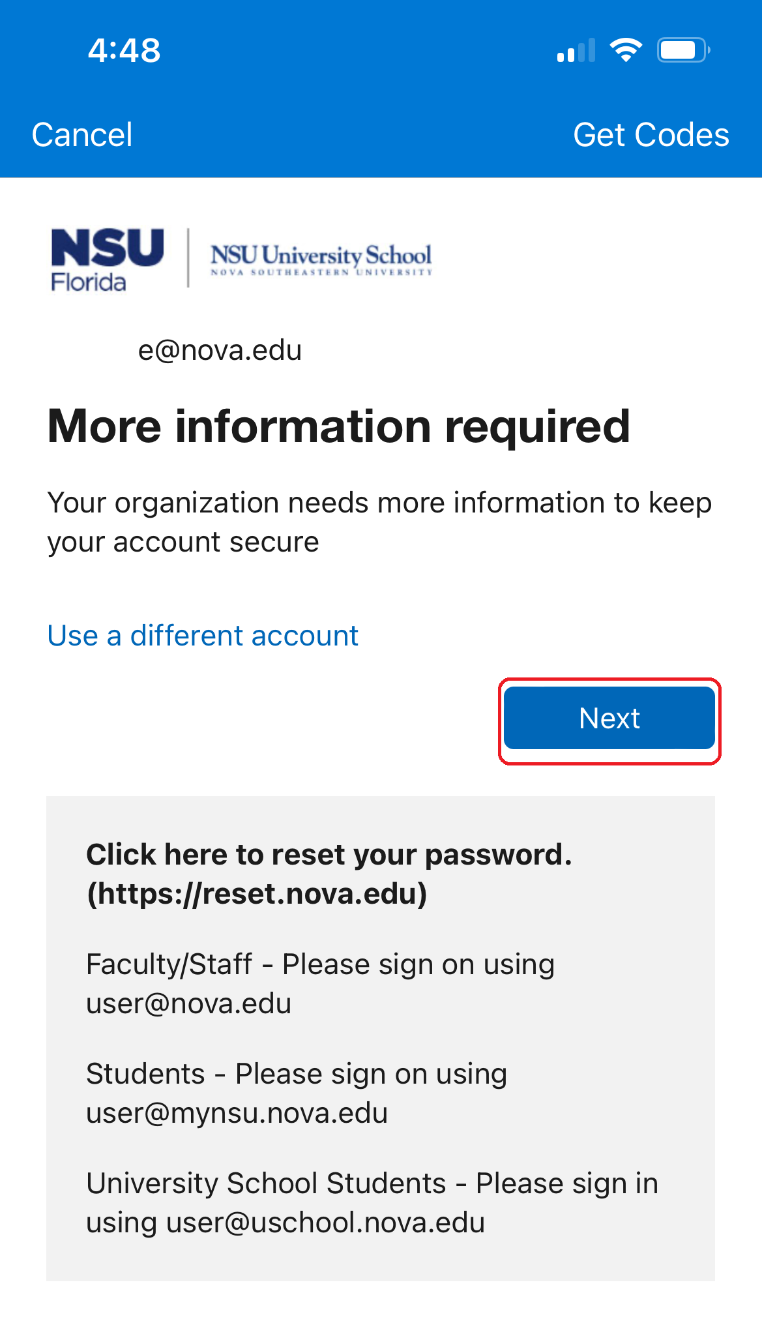Tap the Wi-Fi status icon
The height and width of the screenshot is (1321, 762).
point(626,50)
